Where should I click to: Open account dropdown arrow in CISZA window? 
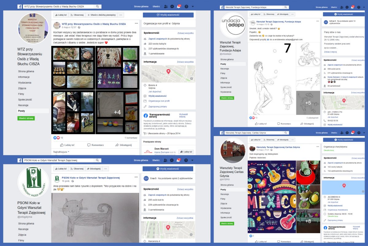coord(192,6)
